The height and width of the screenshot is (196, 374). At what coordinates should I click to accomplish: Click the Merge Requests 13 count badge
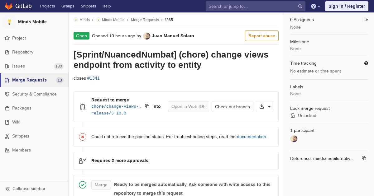(x=60, y=80)
